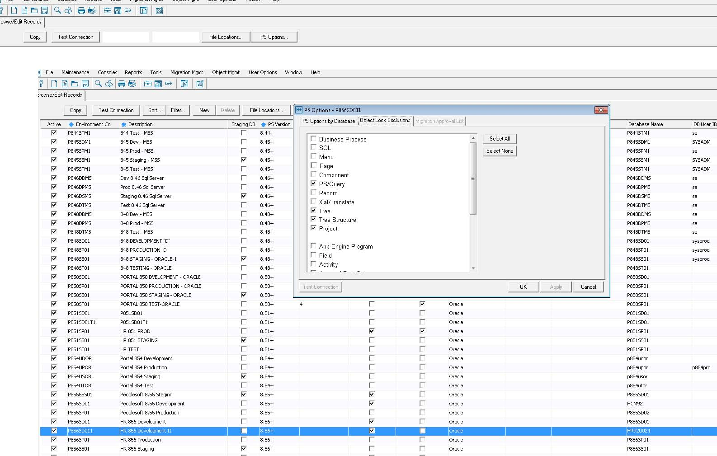Click the printer icon below the Reports menu

122,84
